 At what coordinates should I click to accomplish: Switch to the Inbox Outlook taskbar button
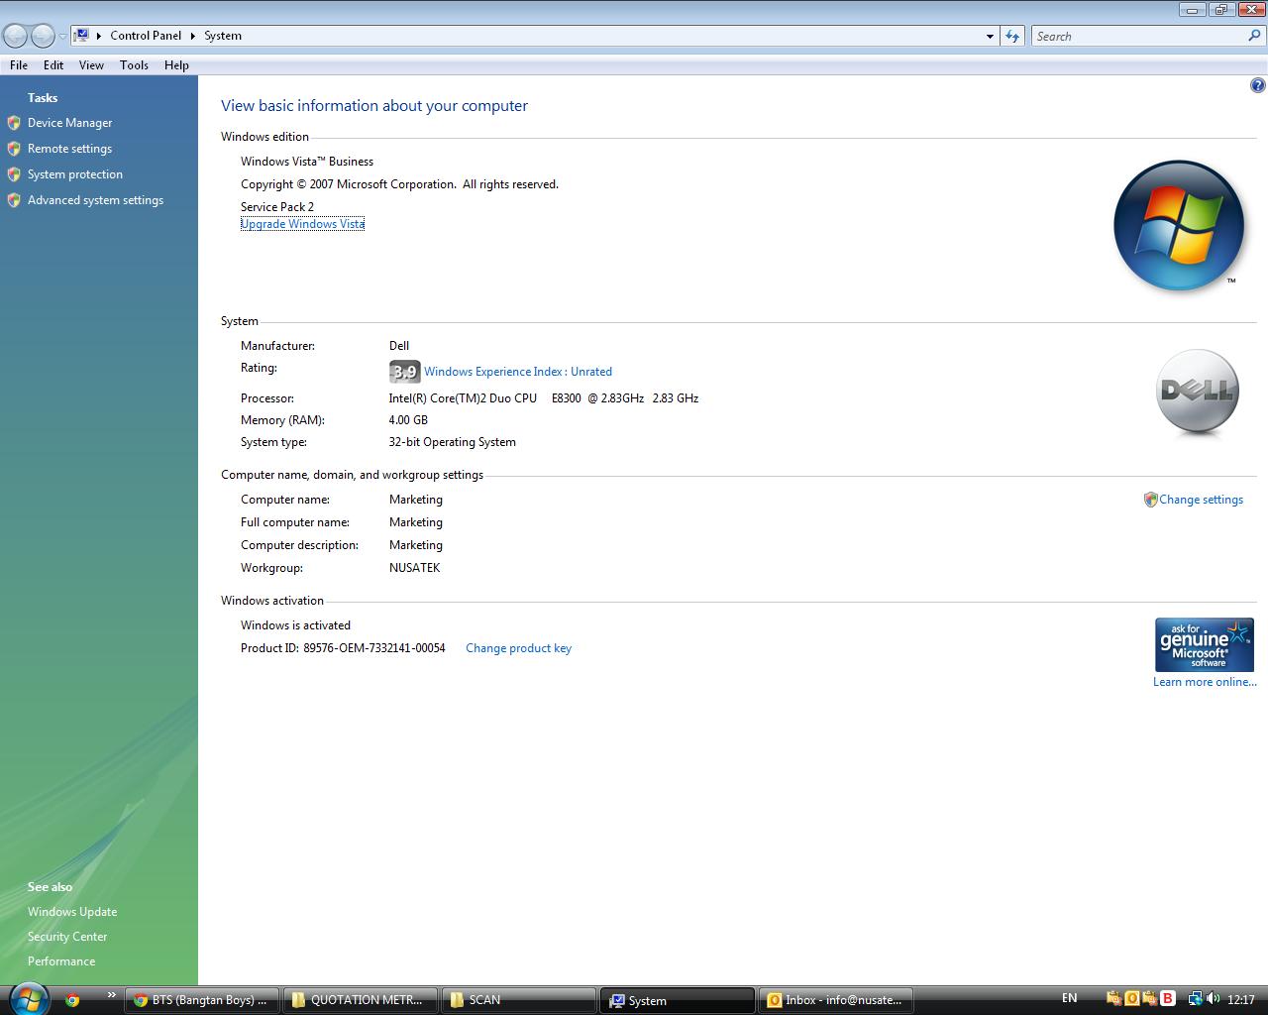[x=834, y=1000]
